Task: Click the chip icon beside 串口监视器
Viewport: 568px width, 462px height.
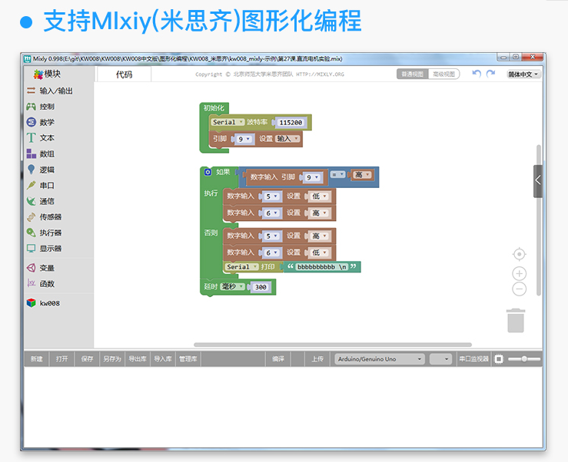Action: pos(499,359)
